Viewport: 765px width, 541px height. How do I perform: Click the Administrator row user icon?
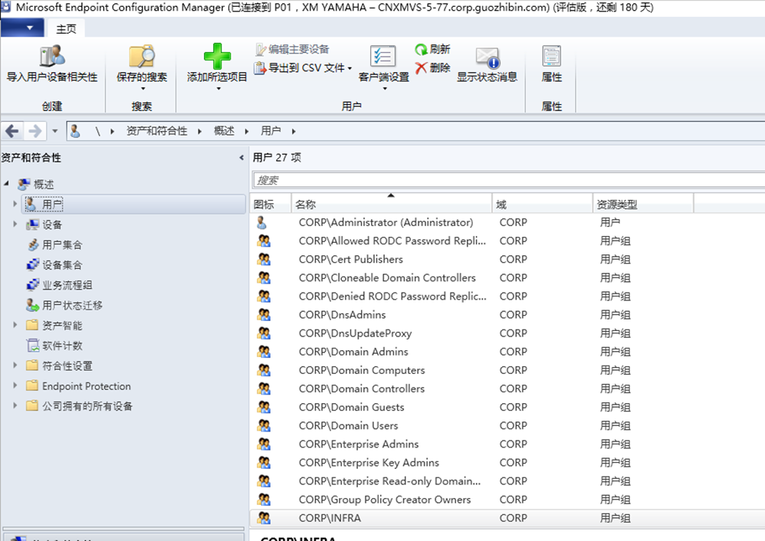click(262, 222)
